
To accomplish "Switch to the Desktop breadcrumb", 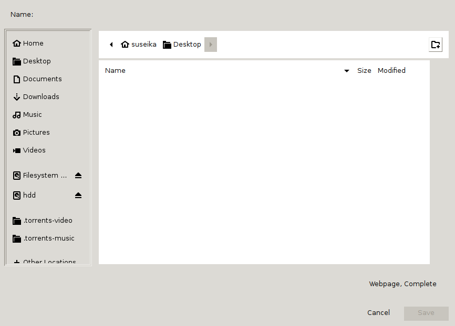I will pyautogui.click(x=181, y=44).
